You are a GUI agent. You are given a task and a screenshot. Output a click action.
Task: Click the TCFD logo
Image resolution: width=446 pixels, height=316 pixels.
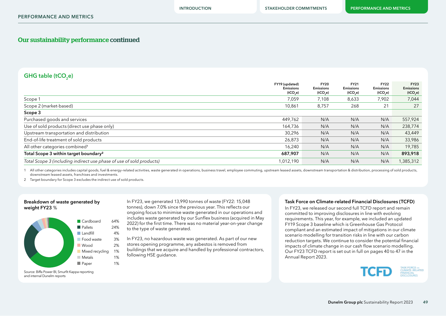coord(376,271)
